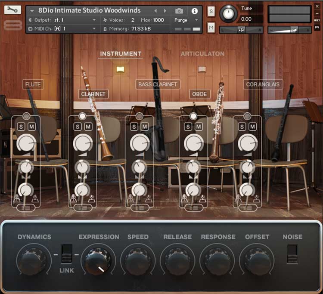
Task: Select the COR ANGLAIS label button
Action: pos(263,84)
